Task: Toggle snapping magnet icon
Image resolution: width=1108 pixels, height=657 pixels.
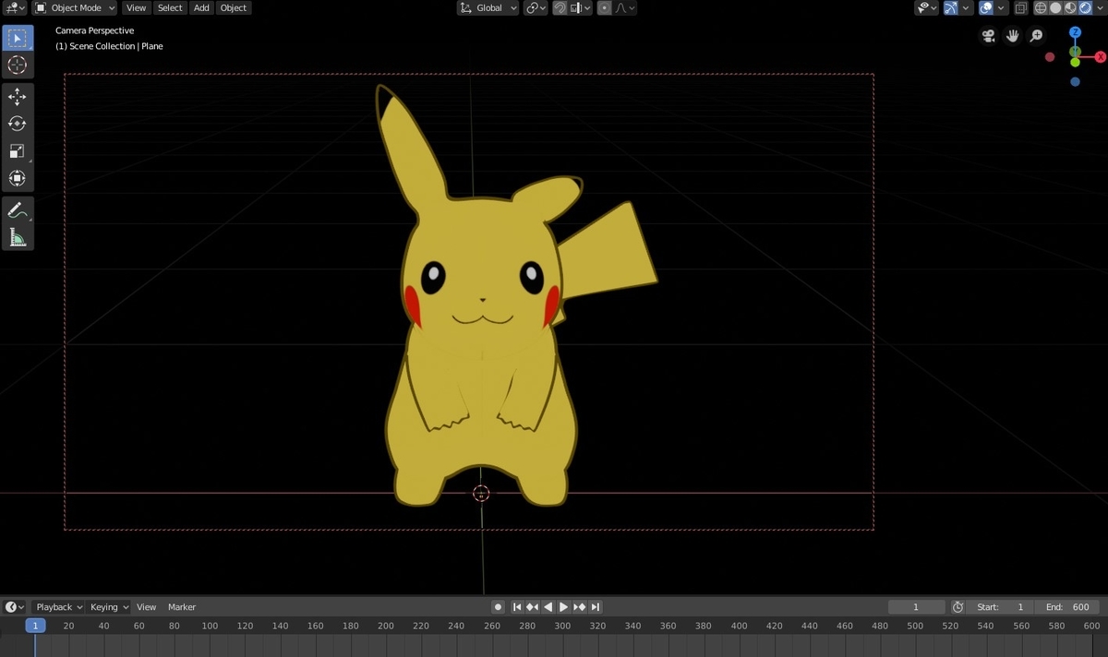Action: (560, 7)
